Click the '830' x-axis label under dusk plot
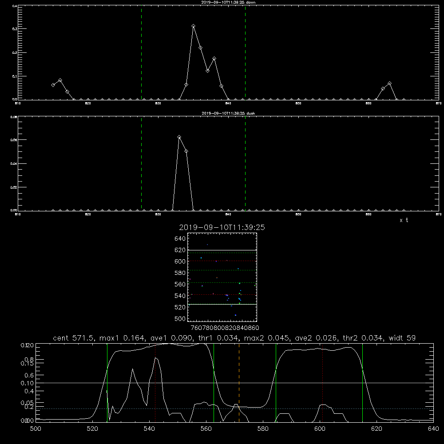Viewport: 444px width, 444px height. tap(158, 214)
